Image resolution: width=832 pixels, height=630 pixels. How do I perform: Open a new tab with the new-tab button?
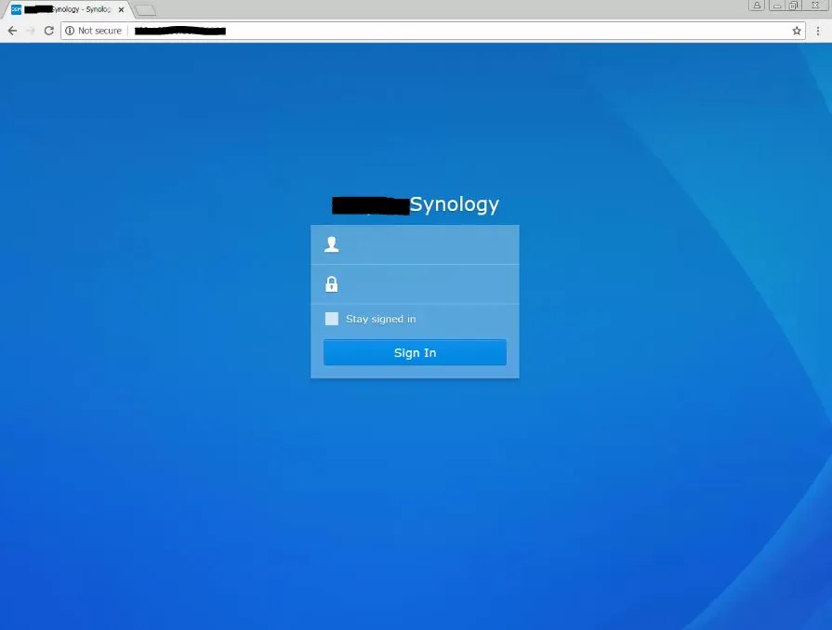coord(145,10)
